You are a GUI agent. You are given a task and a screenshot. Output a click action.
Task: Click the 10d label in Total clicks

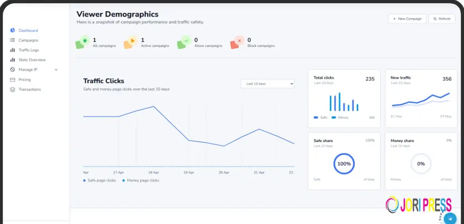point(371,118)
